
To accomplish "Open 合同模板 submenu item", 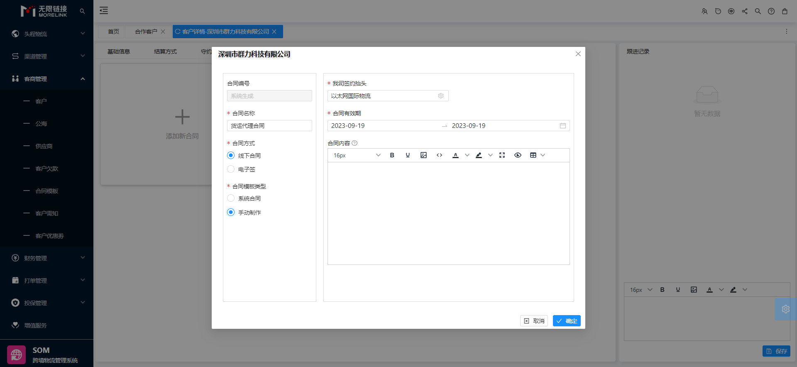I will click(46, 191).
